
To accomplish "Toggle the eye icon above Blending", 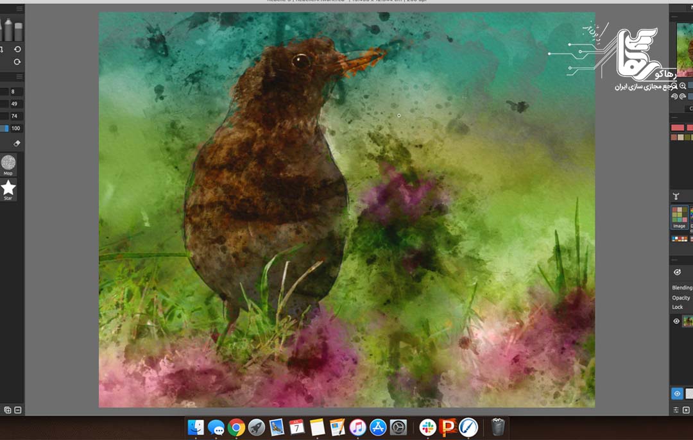I will click(677, 272).
